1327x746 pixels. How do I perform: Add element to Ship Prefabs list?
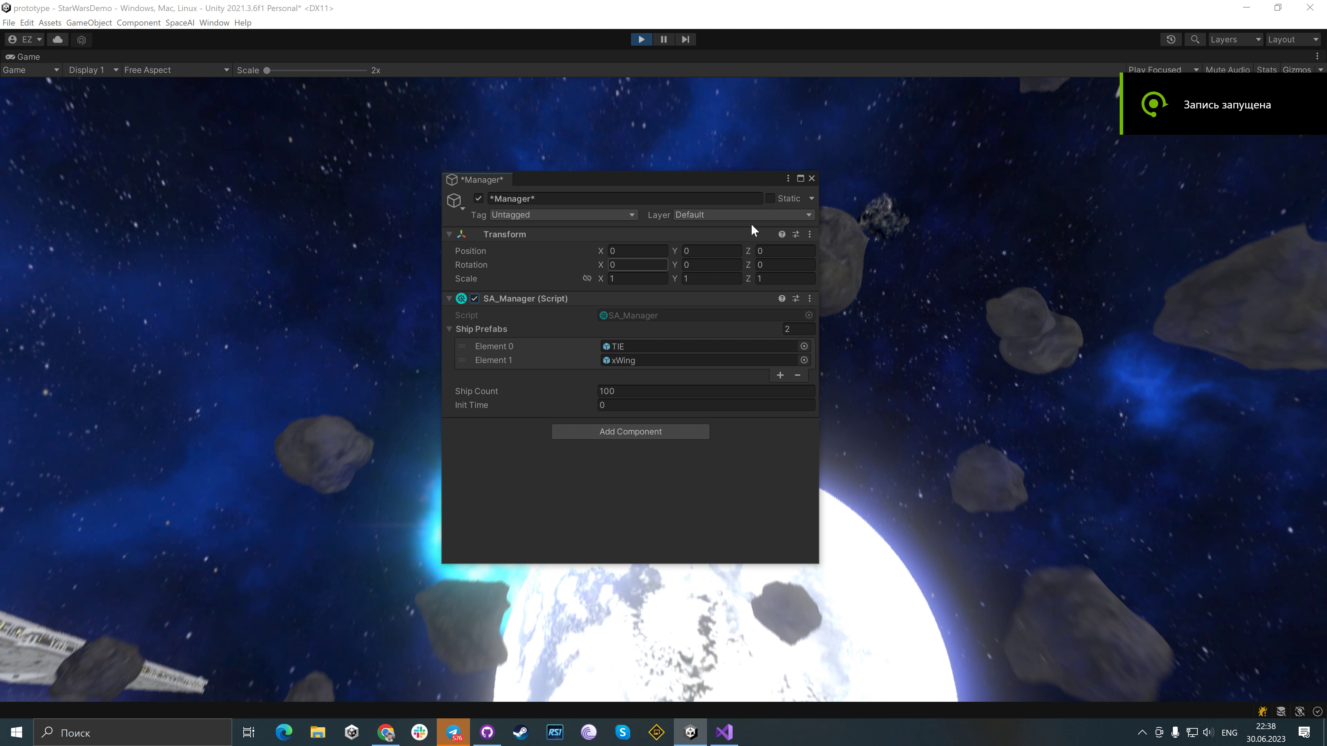point(780,375)
